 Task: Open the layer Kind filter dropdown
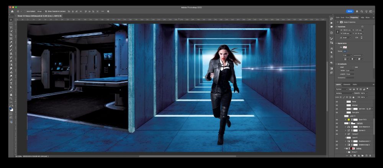[x=342, y=89]
